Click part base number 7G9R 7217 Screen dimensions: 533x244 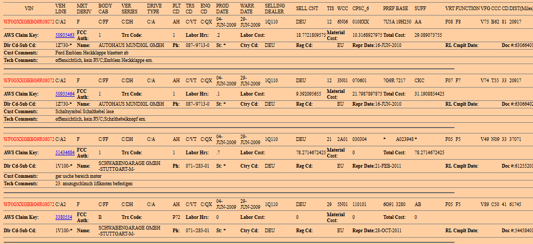coord(394,81)
